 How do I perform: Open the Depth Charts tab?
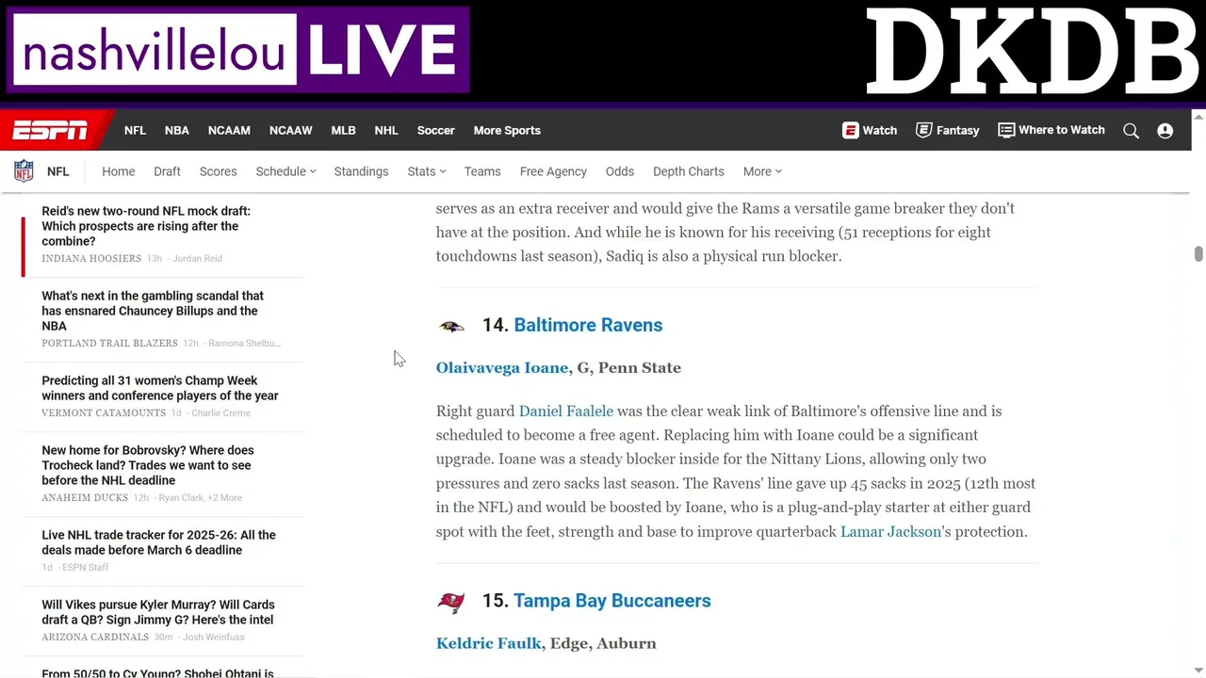pyautogui.click(x=689, y=171)
